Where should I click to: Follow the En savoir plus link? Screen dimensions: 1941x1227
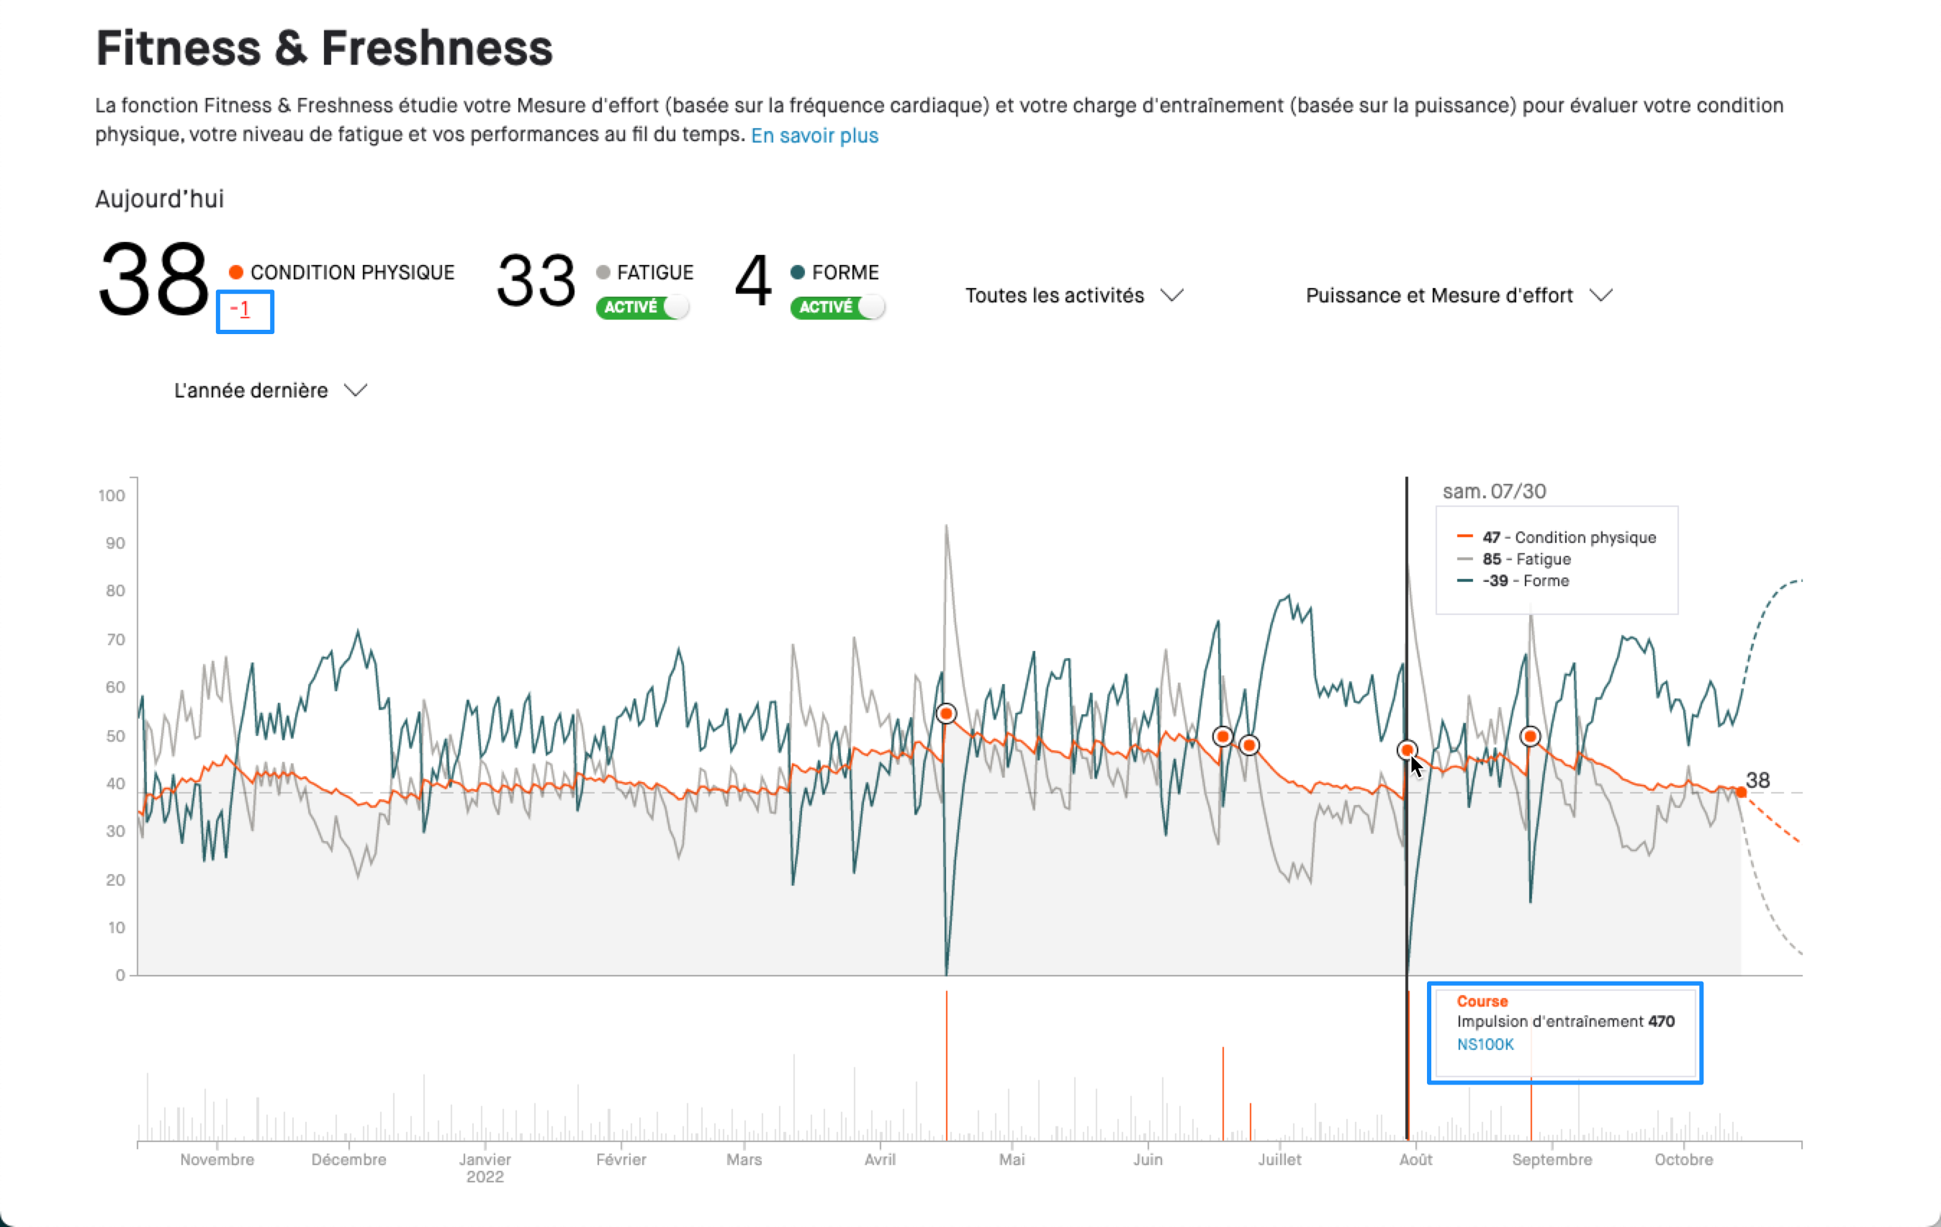click(x=814, y=135)
